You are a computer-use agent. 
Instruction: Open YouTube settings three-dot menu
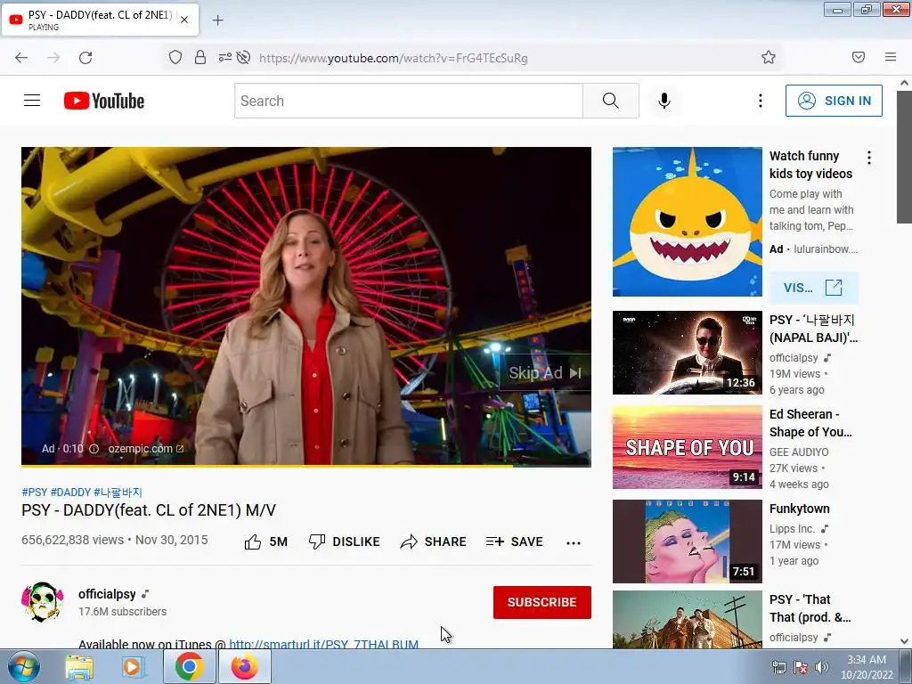761,101
